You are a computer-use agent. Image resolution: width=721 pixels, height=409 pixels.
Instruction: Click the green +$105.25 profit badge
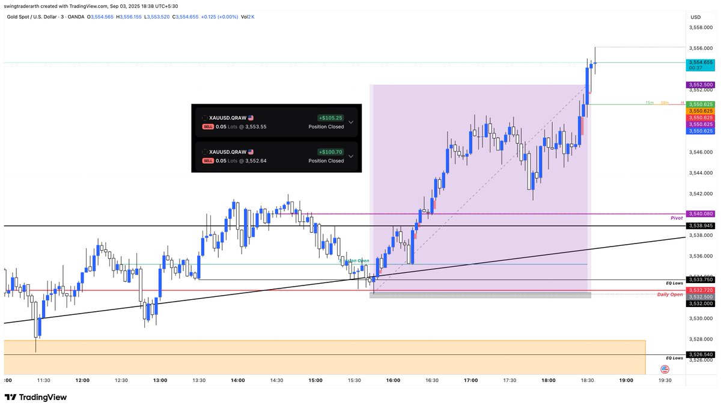330,117
